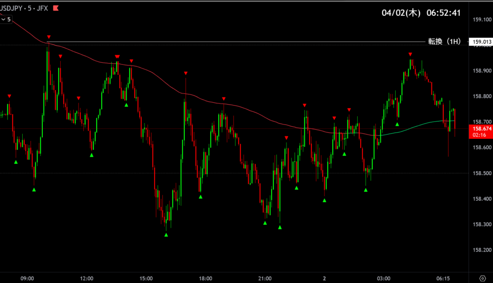The height and width of the screenshot is (283, 493).
Task: Click the 12:00 label on time axis
Action: 87,278
